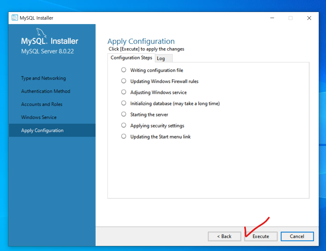Click 'Click [Execute] to apply the changes' text
The width and height of the screenshot is (326, 251).
coord(146,49)
